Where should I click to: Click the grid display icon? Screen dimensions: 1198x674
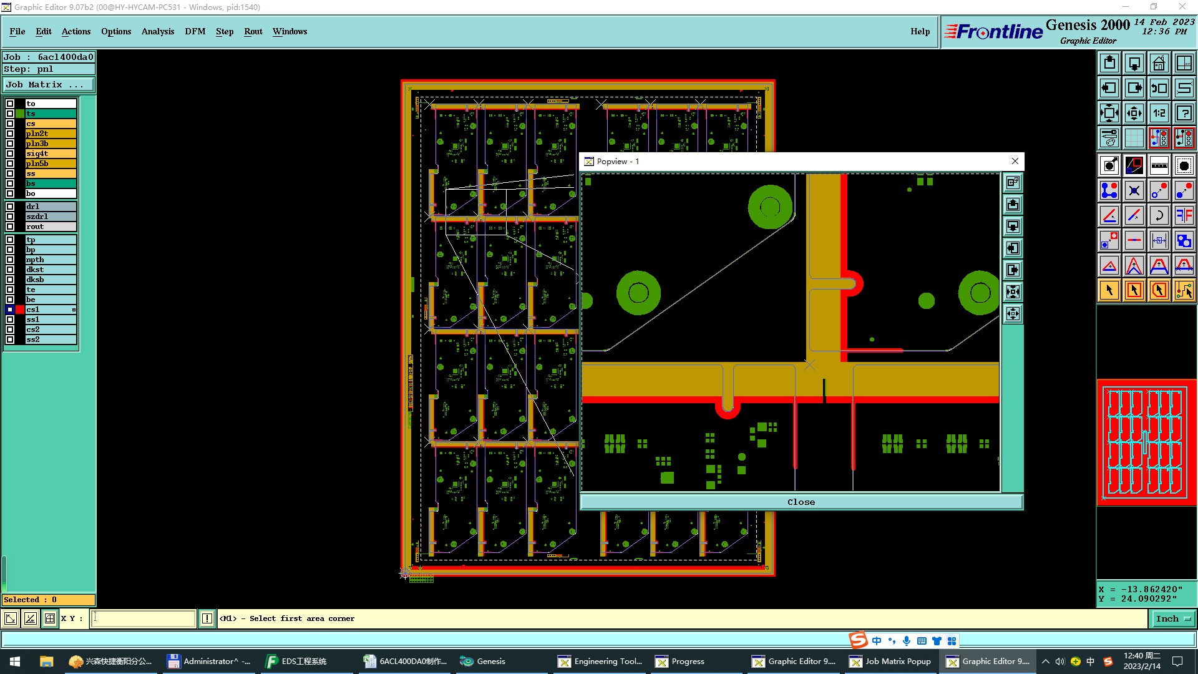(1134, 138)
